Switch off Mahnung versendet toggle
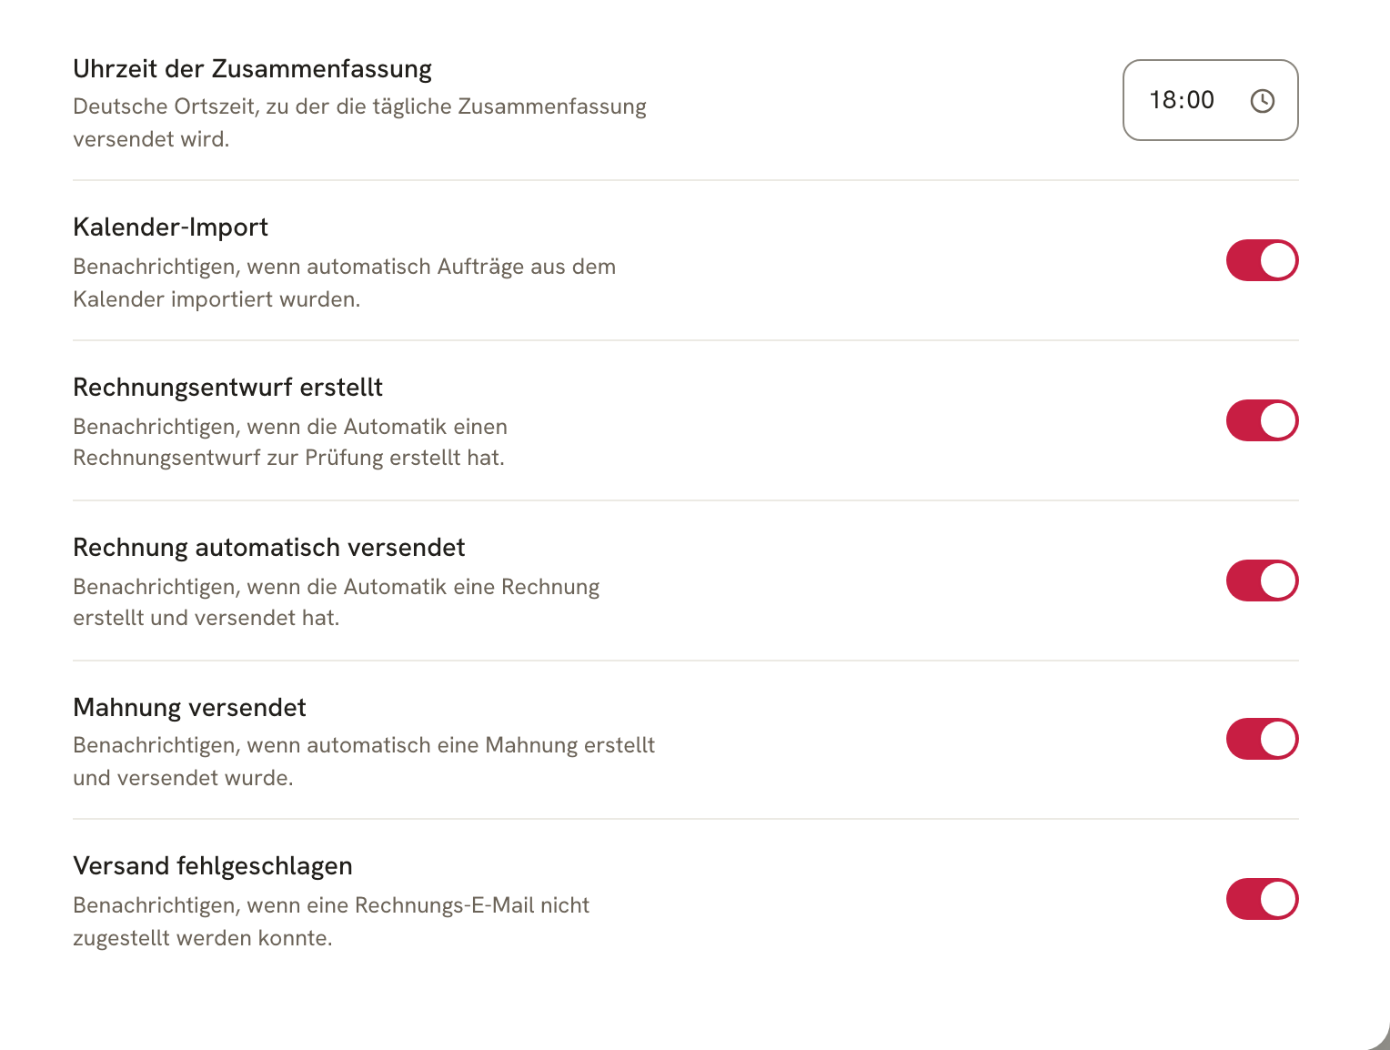This screenshot has height=1050, width=1390. point(1262,739)
